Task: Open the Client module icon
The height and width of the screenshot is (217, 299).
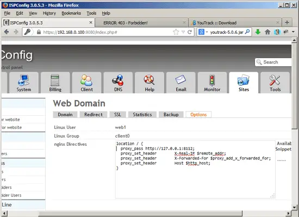Action: pyautogui.click(x=86, y=83)
